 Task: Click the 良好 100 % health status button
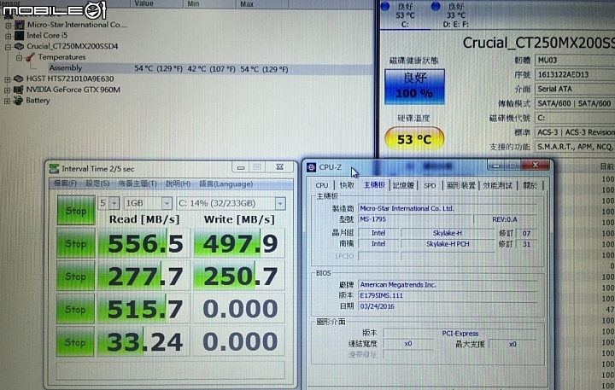click(414, 86)
